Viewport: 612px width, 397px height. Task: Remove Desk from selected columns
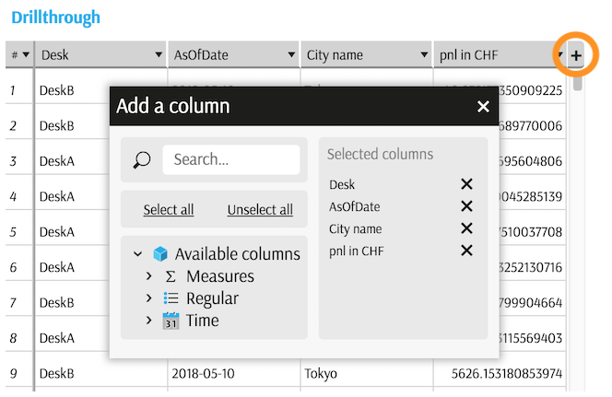[466, 183]
